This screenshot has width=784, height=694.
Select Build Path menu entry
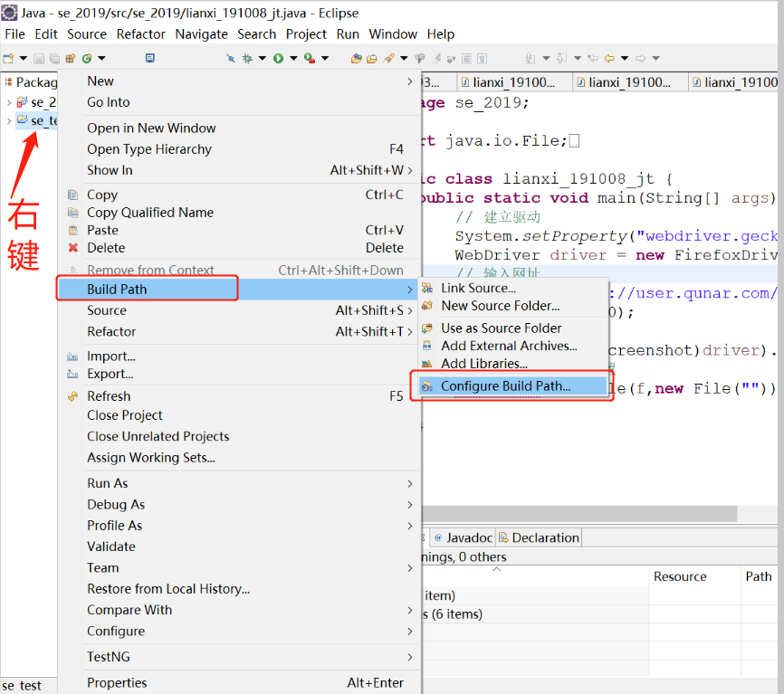click(x=240, y=290)
